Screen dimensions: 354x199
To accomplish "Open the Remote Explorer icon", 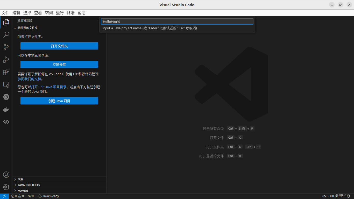I will pos(6,84).
